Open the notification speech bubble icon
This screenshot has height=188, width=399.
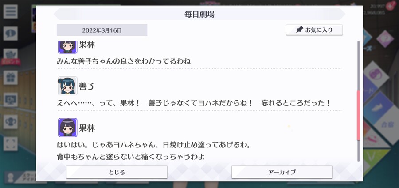[11, 34]
